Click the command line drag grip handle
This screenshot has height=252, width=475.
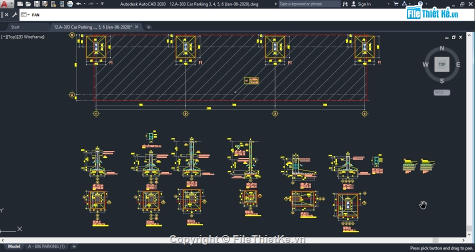point(2,15)
